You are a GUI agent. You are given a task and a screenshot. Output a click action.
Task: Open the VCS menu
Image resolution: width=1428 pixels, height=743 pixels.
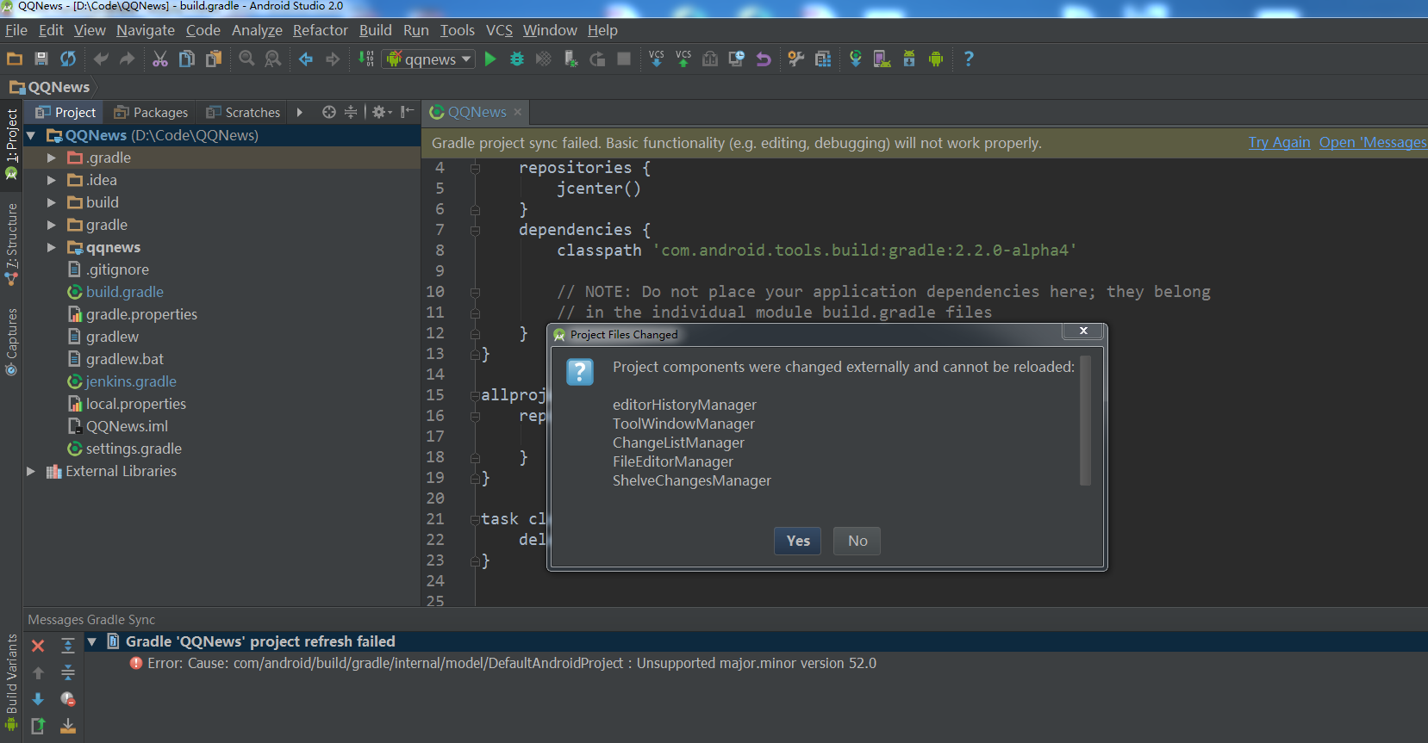pyautogui.click(x=499, y=30)
